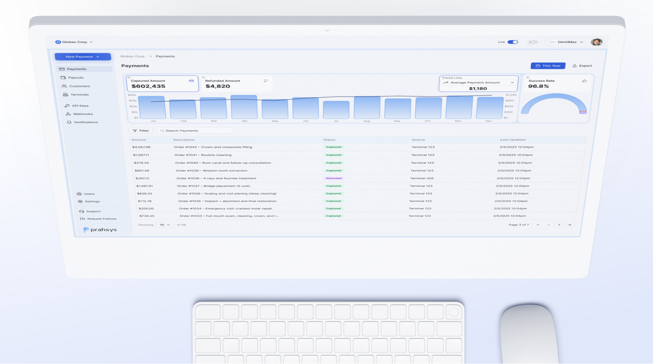Click the July bar in the chart

pyautogui.click(x=336, y=110)
